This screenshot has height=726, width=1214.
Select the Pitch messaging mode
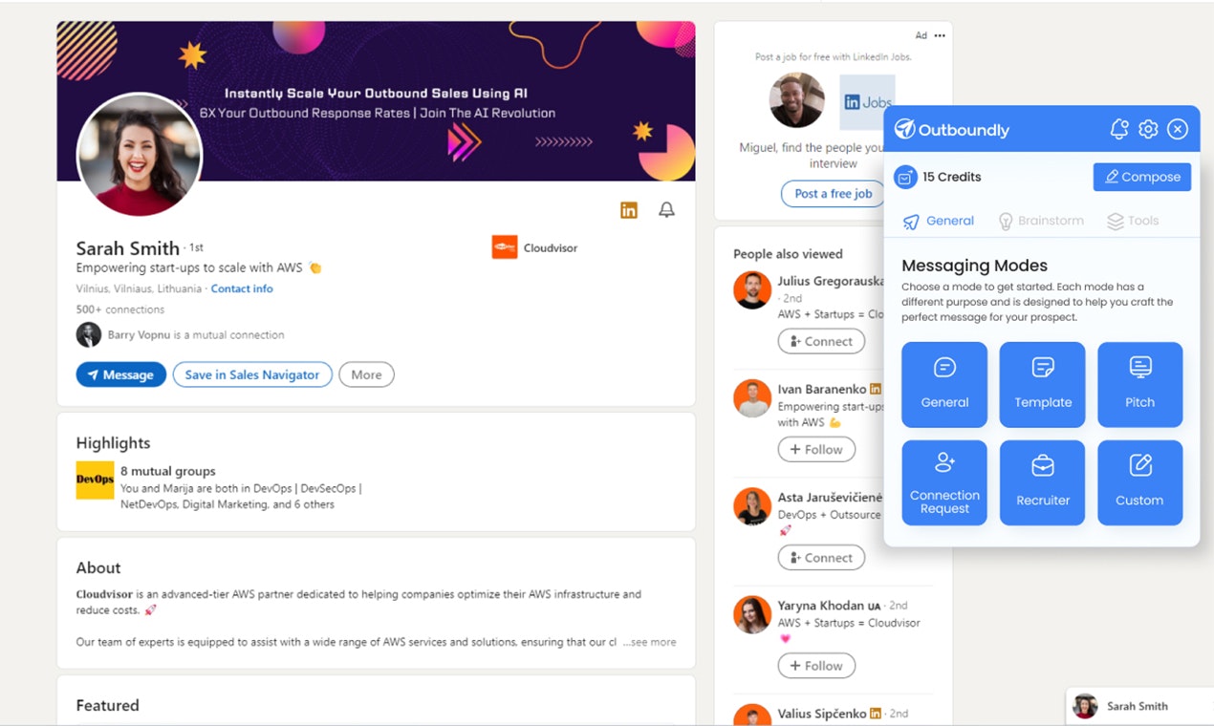click(x=1139, y=384)
